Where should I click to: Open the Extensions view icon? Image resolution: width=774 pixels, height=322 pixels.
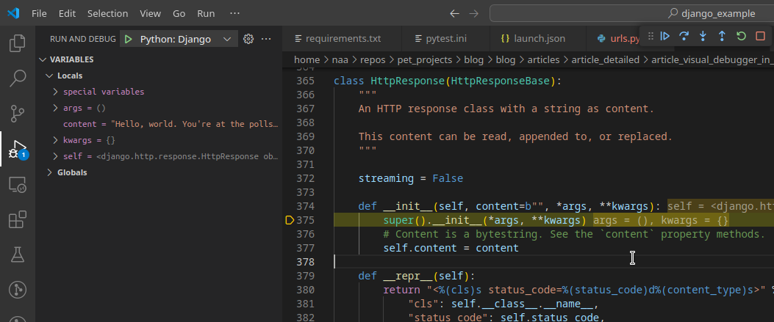tap(18, 219)
